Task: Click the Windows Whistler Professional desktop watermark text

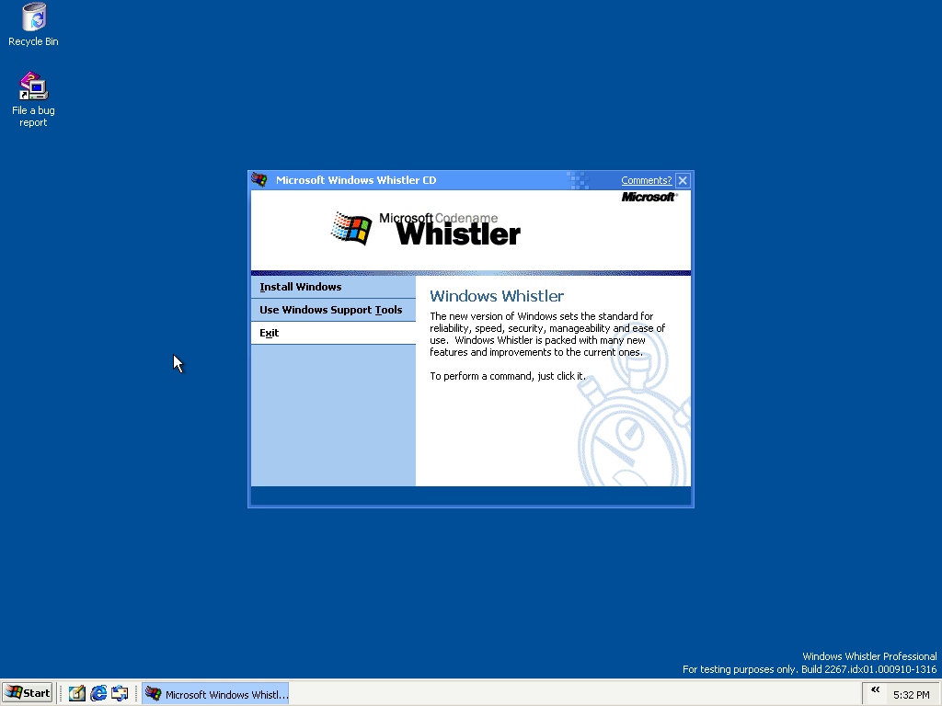Action: (x=869, y=656)
